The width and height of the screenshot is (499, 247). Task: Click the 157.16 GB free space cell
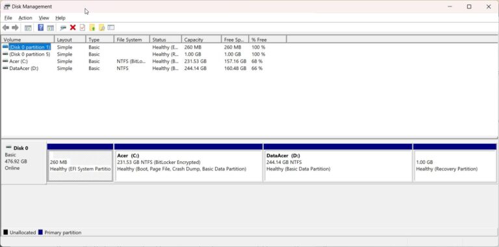click(235, 61)
